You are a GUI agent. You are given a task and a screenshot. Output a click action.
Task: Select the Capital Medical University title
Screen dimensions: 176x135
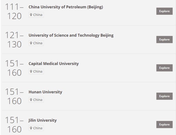(54, 64)
